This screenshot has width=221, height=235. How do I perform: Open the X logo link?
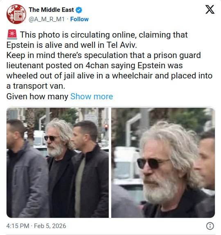pos(210,9)
